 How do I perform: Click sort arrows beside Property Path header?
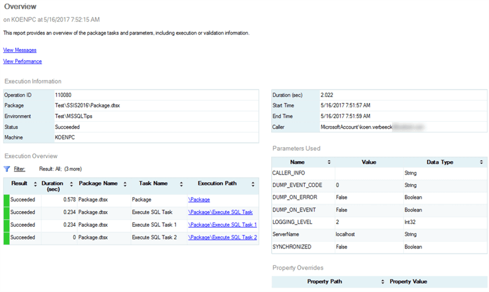(383, 282)
